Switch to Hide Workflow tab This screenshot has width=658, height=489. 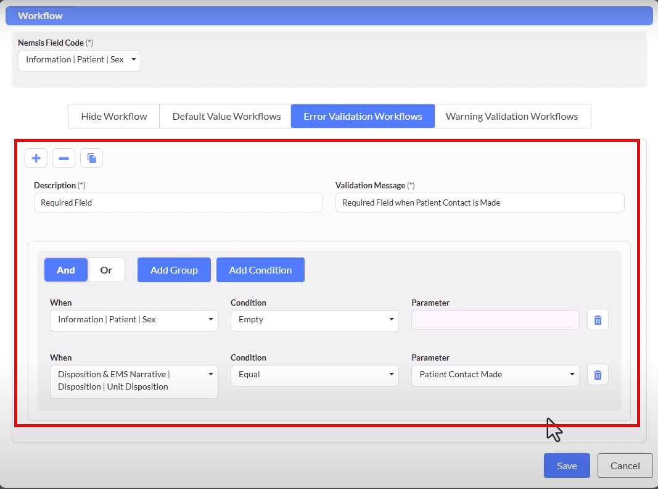coord(114,116)
